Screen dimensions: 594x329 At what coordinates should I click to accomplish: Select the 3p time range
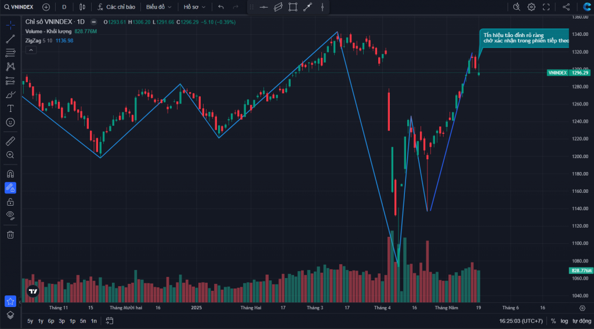pyautogui.click(x=61, y=321)
